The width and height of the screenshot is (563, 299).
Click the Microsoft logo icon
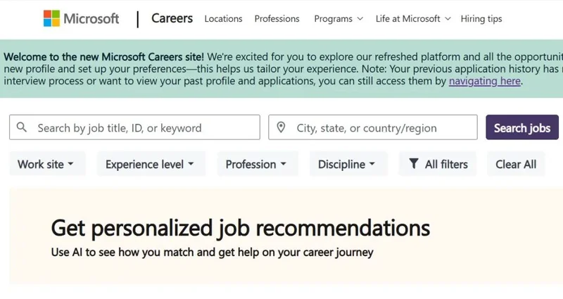(52, 19)
